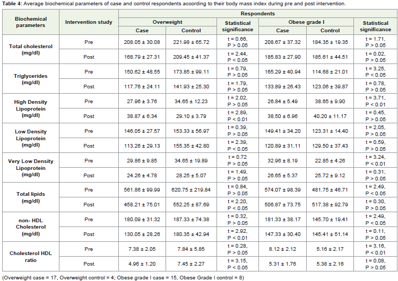
Task: Select the Intervention study header cell
Action: click(x=89, y=22)
